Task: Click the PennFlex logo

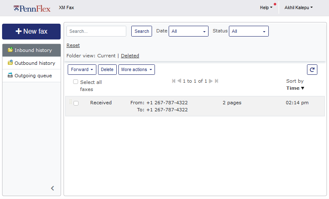Action: [x=32, y=8]
